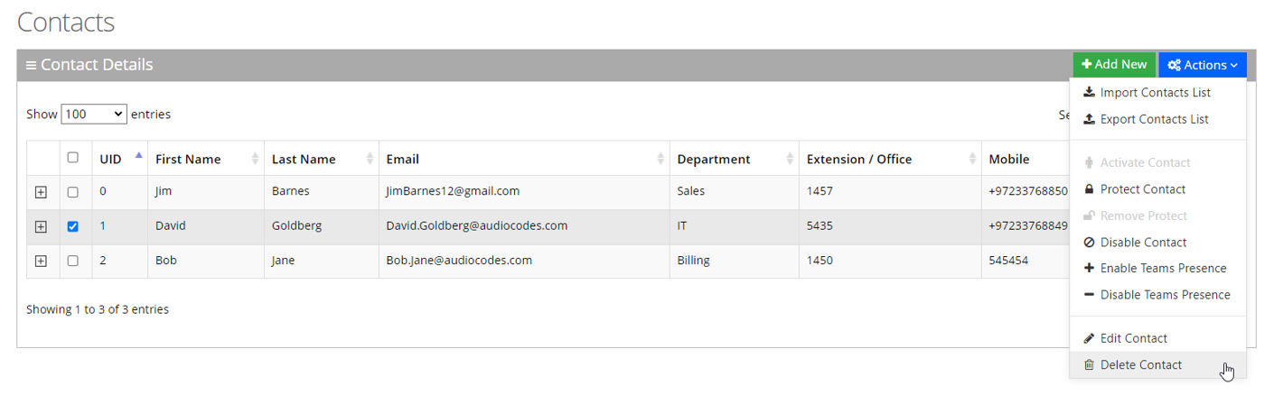
Task: Click the Contact Details hamburger icon
Action: pos(31,66)
